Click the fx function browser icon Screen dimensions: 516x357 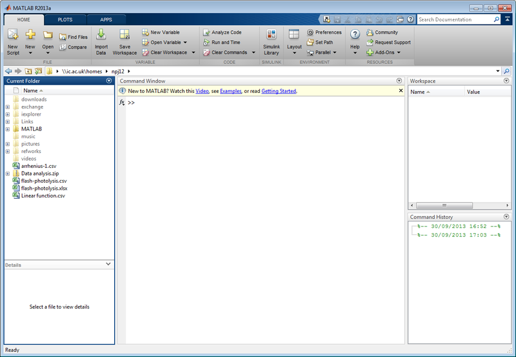tap(122, 103)
